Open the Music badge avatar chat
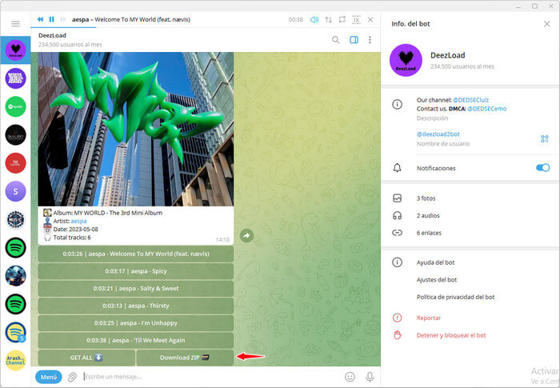The width and height of the screenshot is (560, 388). click(16, 219)
